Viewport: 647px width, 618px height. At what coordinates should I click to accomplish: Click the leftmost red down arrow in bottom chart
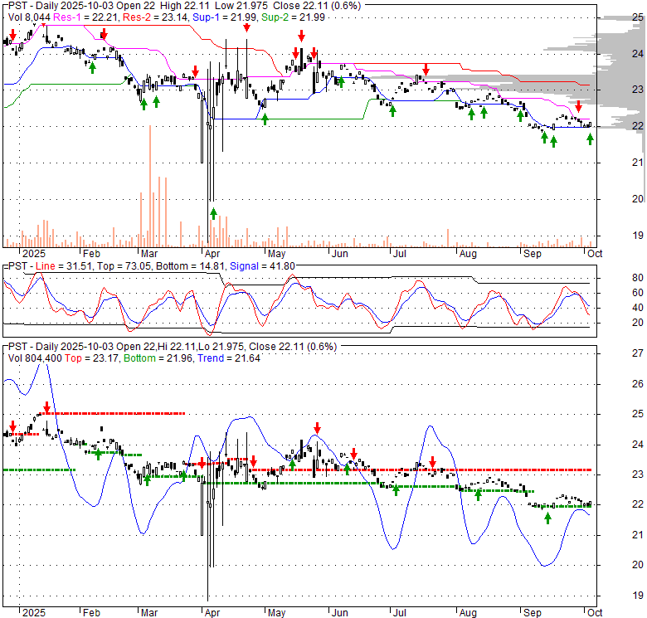(12, 427)
